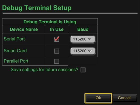Click the Device Name column header
140x105 pixels.
click(24, 29)
